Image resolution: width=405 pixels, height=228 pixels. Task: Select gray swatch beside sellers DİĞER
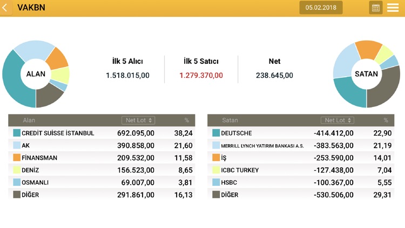pos(216,195)
